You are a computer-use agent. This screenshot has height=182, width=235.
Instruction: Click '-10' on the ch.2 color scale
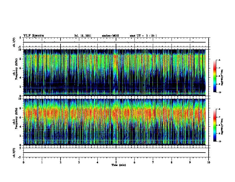coord(219,141)
